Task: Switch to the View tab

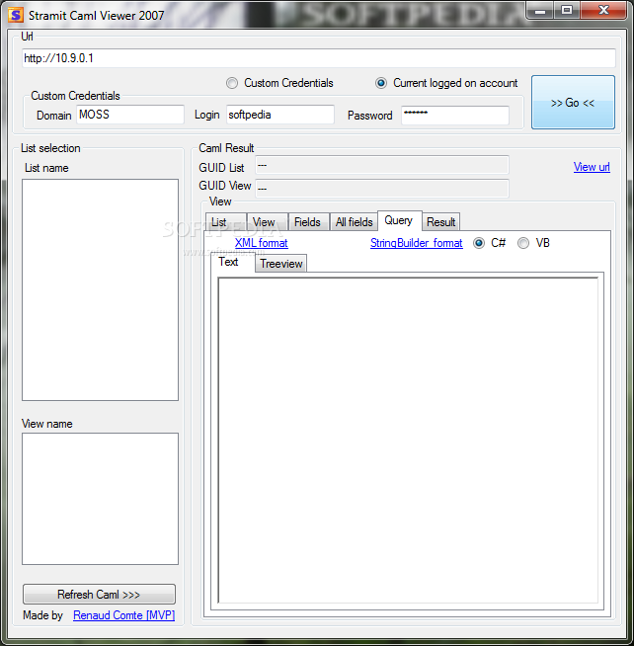Action: pyautogui.click(x=268, y=222)
